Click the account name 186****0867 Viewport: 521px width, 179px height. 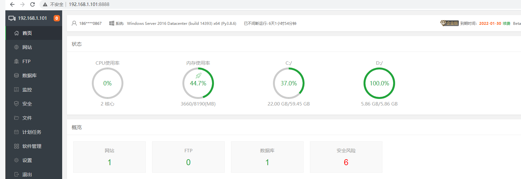pos(90,24)
